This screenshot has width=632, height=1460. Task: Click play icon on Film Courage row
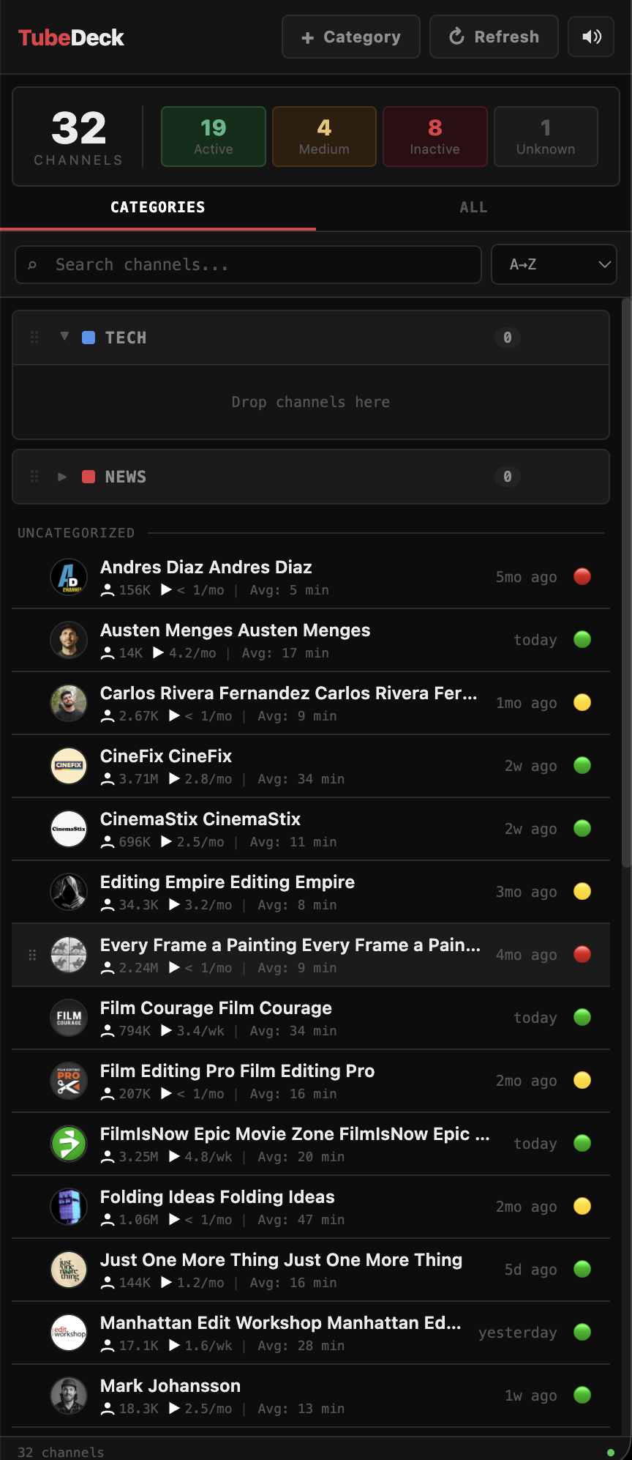[x=167, y=1031]
